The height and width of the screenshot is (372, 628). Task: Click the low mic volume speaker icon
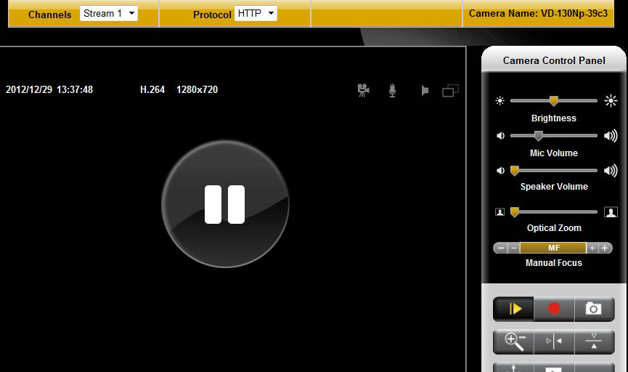tap(500, 136)
